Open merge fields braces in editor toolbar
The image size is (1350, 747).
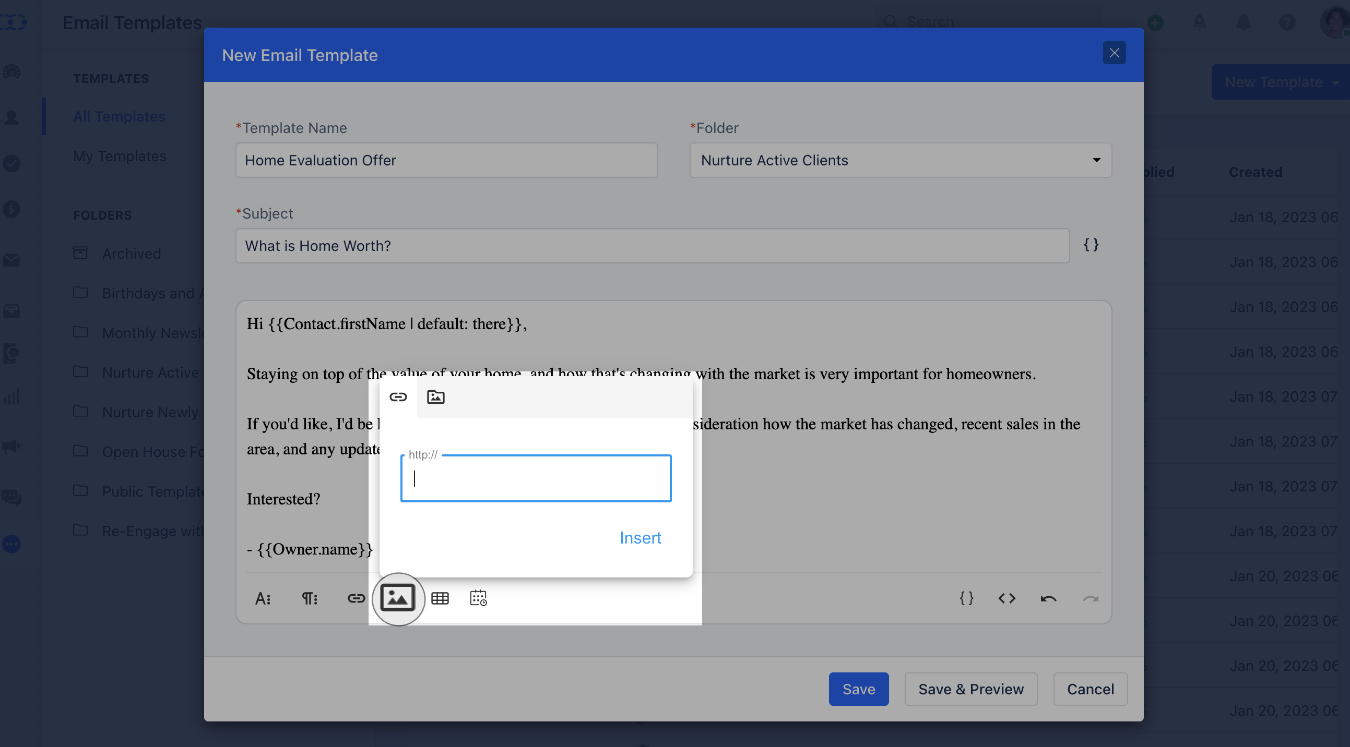[966, 598]
